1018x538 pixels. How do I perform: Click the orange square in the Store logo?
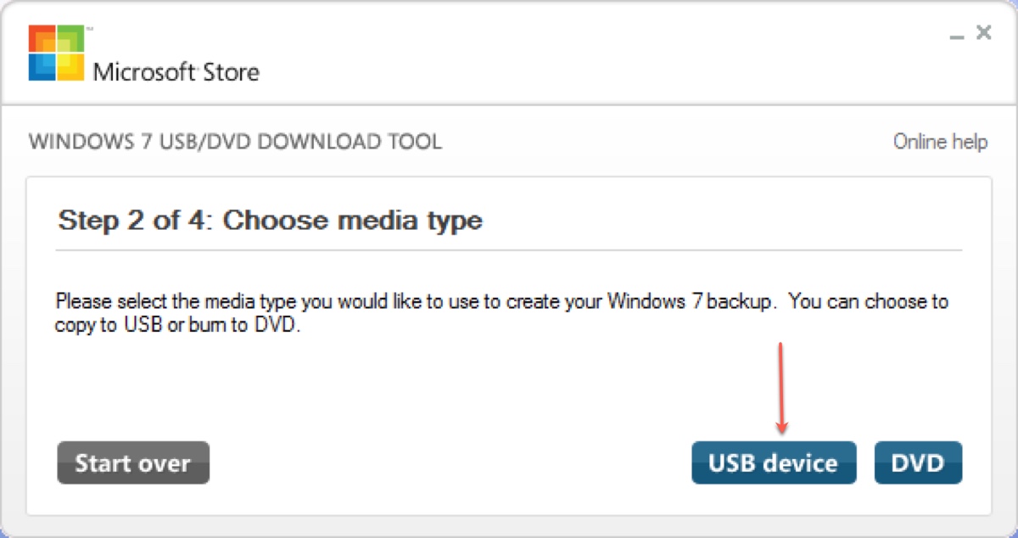point(41,37)
